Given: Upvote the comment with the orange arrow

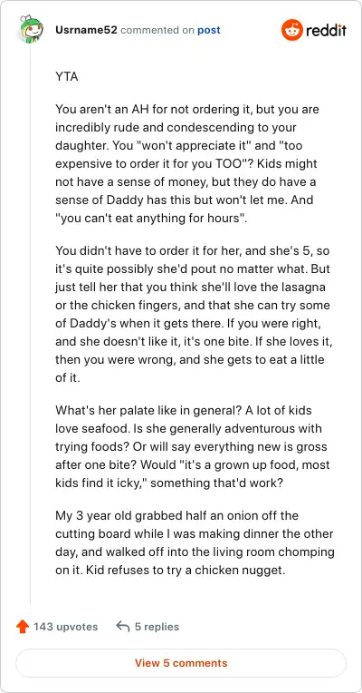Looking at the screenshot, I should point(22,627).
